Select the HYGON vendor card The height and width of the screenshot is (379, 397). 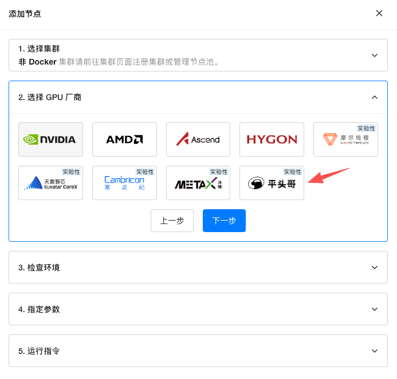[272, 139]
